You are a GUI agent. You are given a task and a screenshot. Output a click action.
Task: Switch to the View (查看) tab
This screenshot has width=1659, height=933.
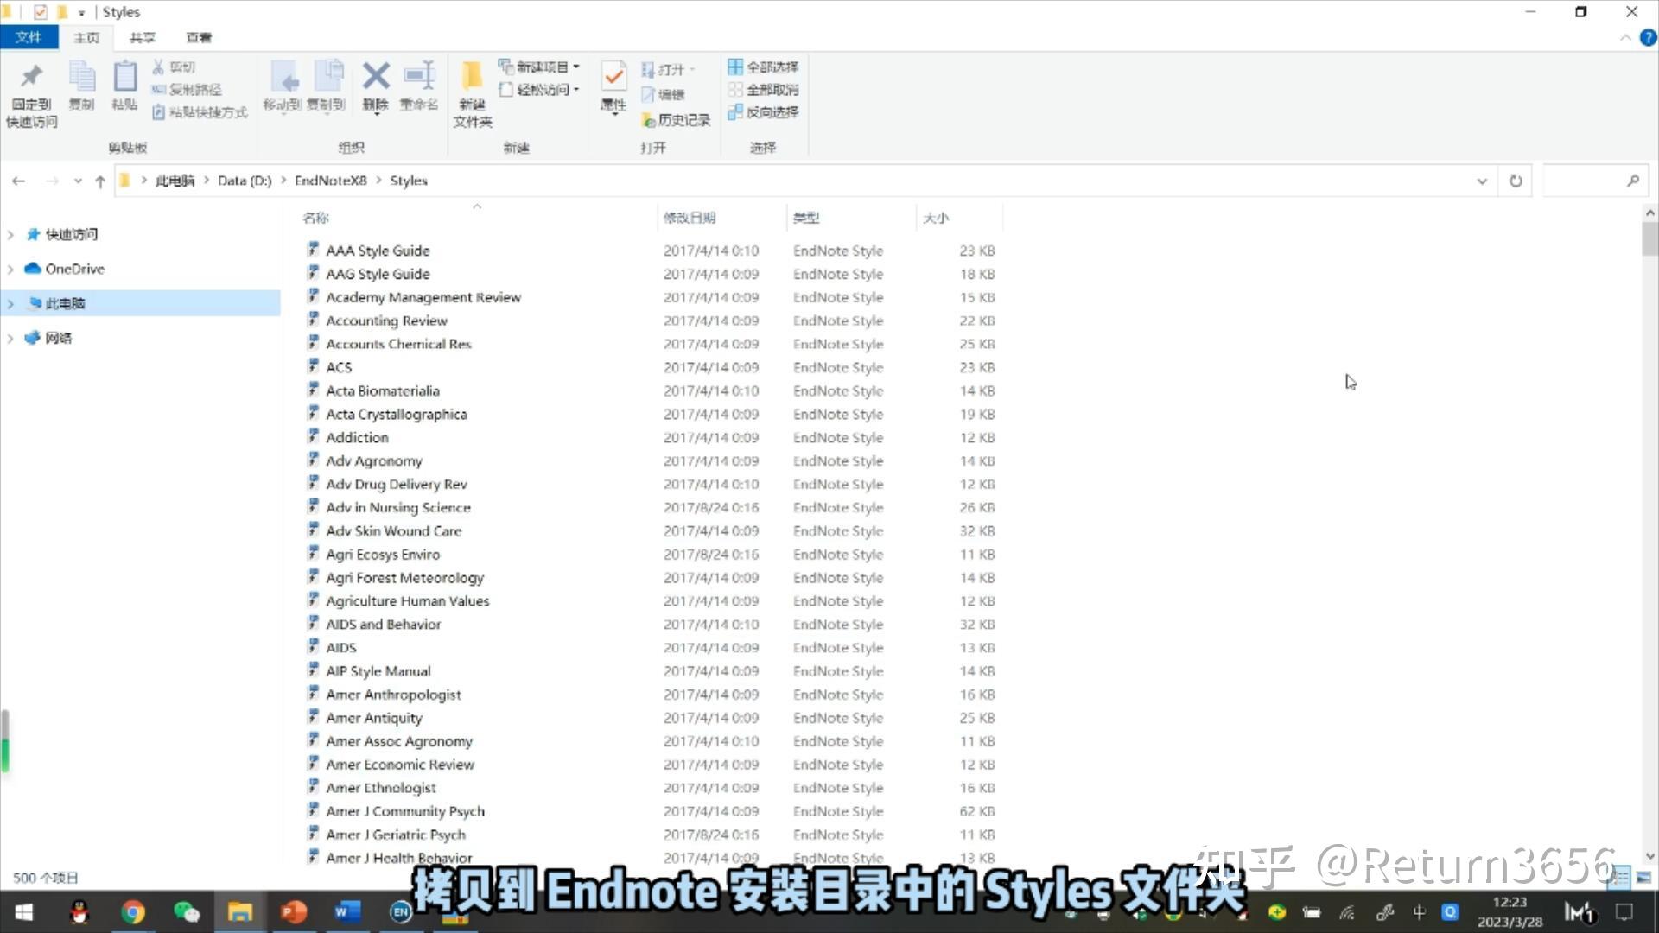(x=199, y=37)
